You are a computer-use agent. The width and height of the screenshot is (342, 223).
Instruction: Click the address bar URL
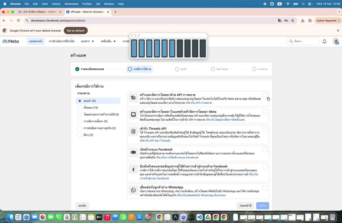pos(58,21)
